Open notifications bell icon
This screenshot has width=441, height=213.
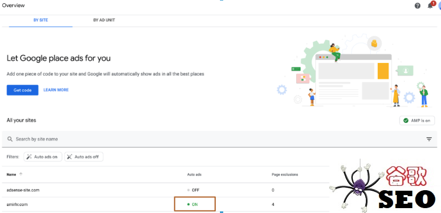430,5
